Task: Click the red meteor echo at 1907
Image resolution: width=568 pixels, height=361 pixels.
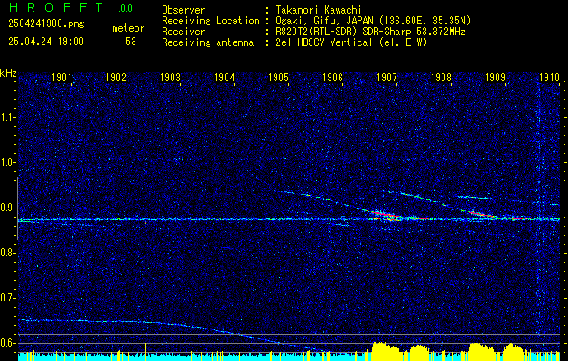Action: point(388,216)
